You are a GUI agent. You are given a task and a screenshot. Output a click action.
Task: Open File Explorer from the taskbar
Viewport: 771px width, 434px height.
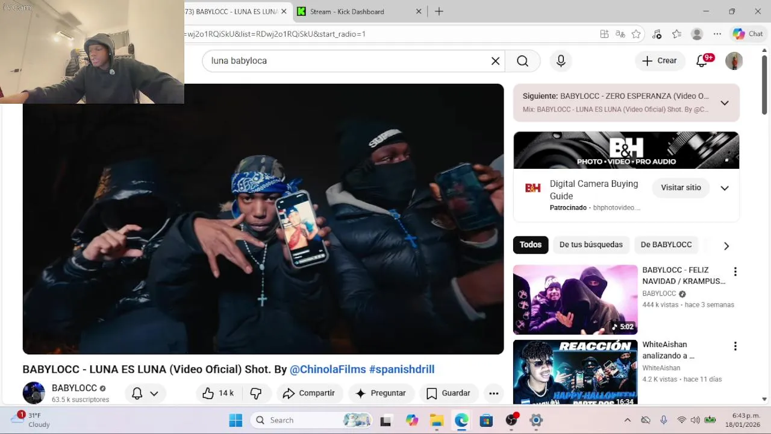[x=437, y=420]
